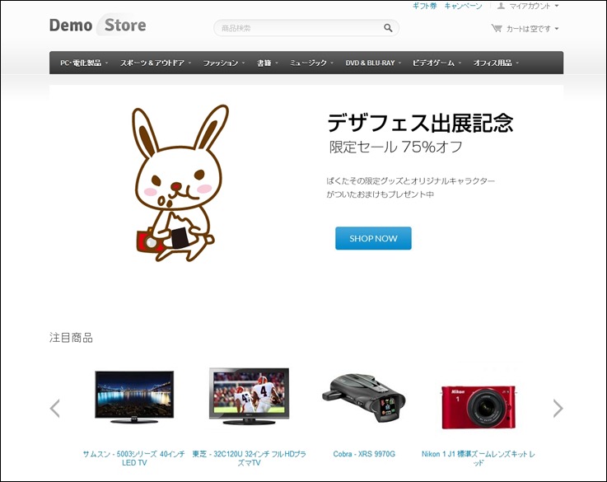The width and height of the screenshot is (607, 482).
Task: Open the スポーツ & アウトドア menu
Action: coord(155,63)
